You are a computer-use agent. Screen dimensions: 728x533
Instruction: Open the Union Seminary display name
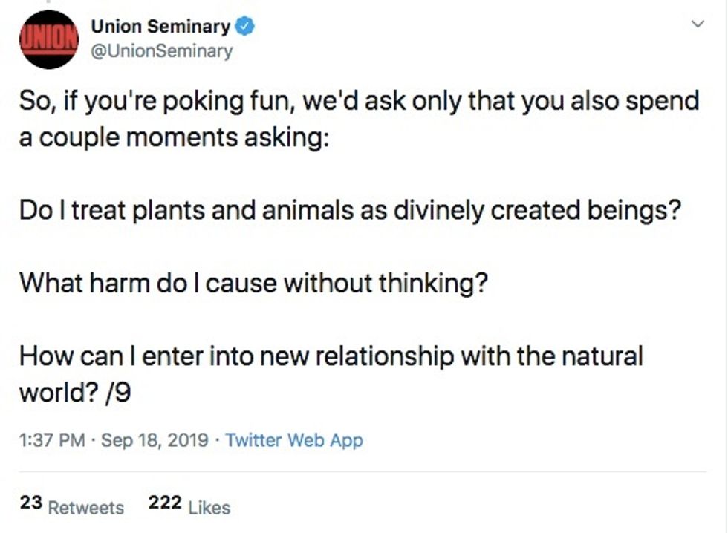point(160,27)
